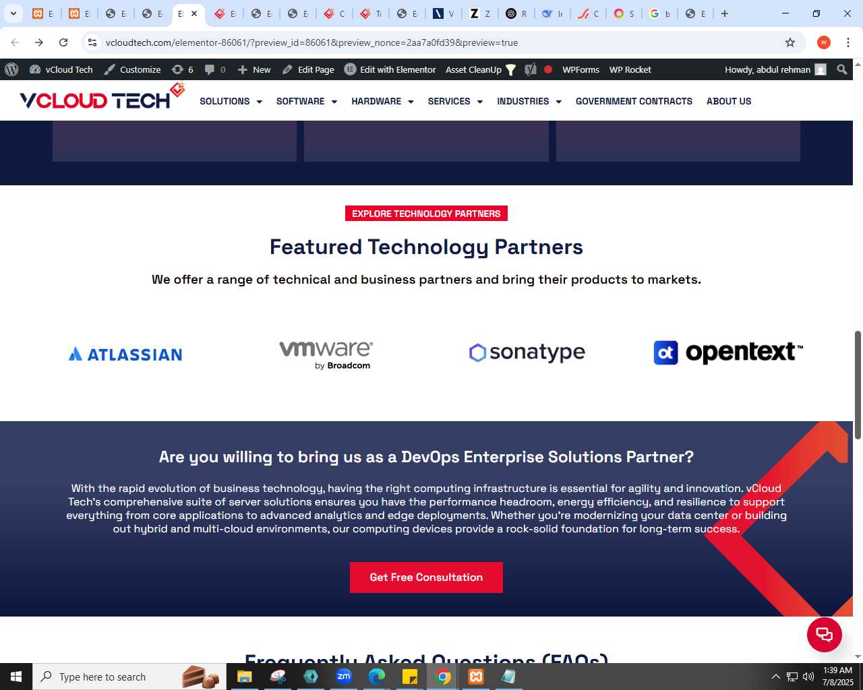Open the VMware by Broadcom partner logo
Screen dimensions: 863x690
pos(326,354)
